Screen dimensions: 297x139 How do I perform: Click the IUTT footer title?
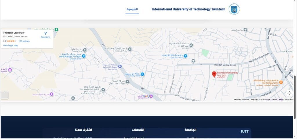245,131
